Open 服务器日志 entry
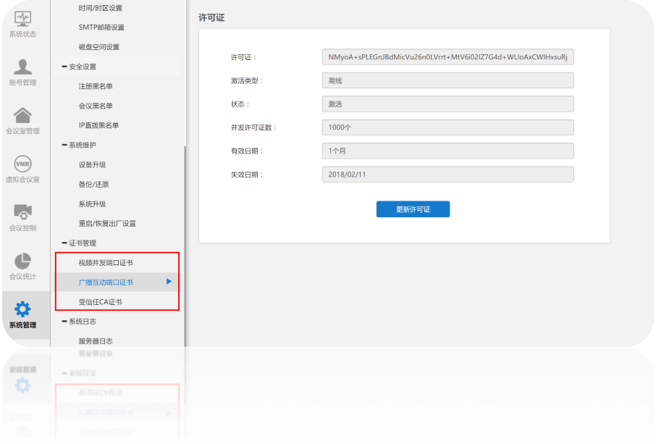 tap(96, 341)
